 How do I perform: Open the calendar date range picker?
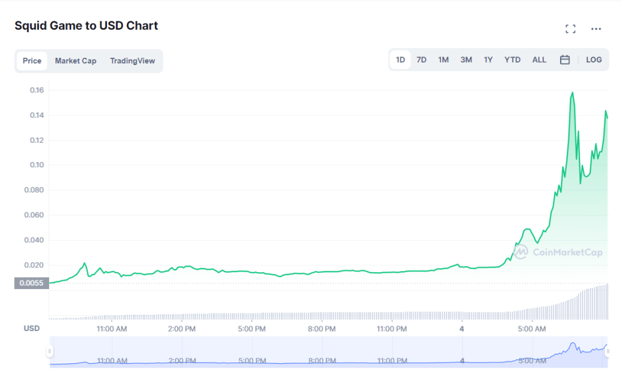point(564,60)
